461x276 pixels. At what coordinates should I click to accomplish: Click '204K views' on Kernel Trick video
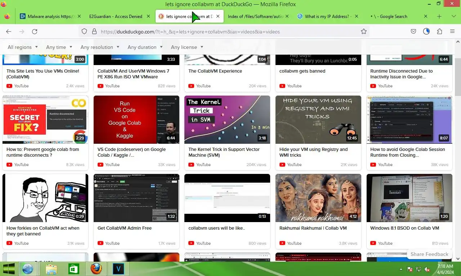point(256,165)
